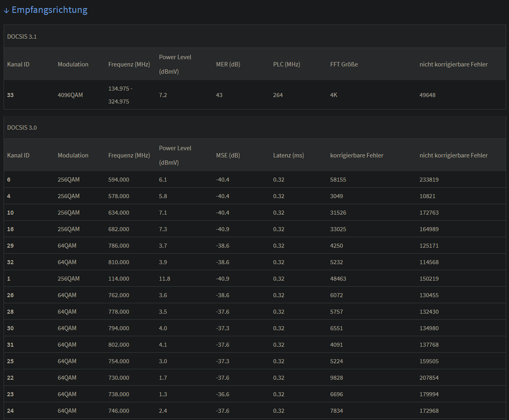Select the 10821 error count
The image size is (509, 420).
tap(427, 196)
